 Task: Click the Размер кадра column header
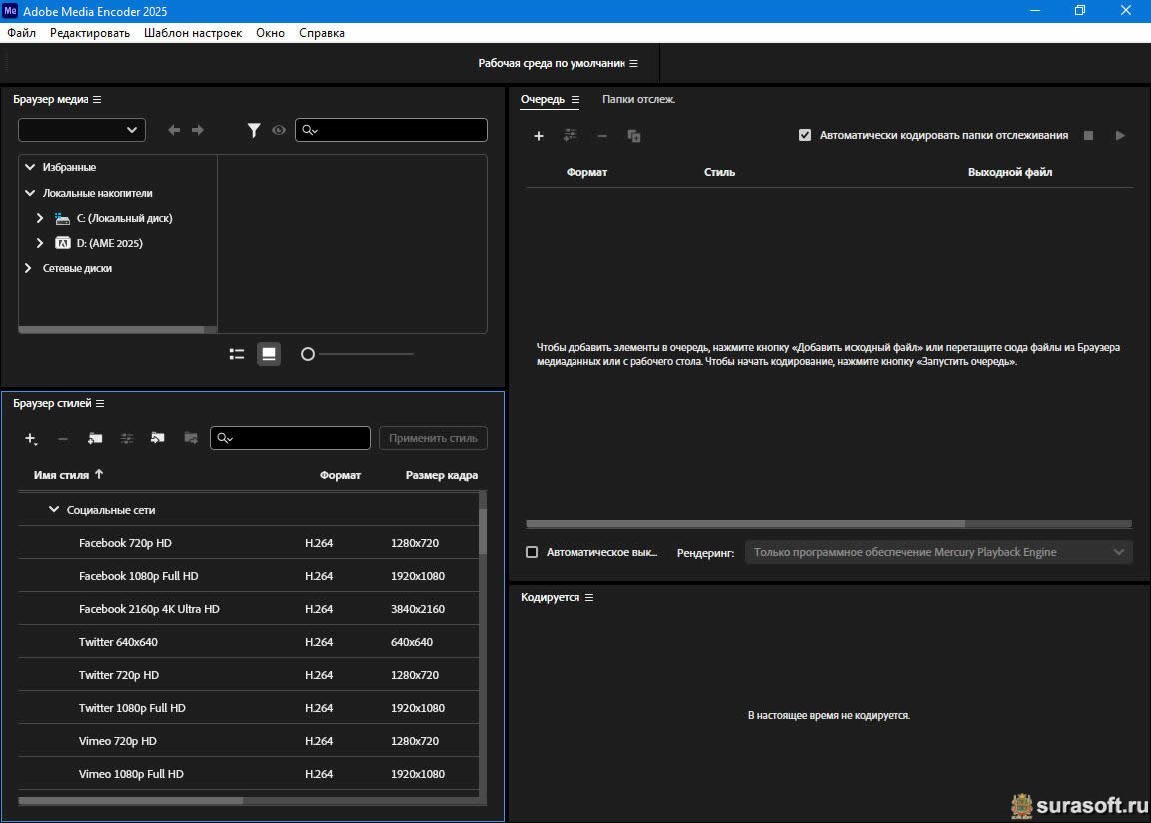tap(442, 475)
